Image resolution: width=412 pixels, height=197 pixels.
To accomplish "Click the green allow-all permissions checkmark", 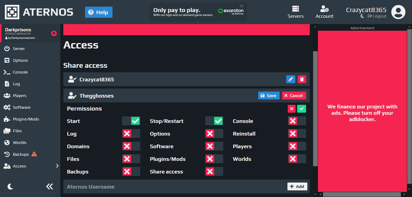I will pyautogui.click(x=302, y=109).
